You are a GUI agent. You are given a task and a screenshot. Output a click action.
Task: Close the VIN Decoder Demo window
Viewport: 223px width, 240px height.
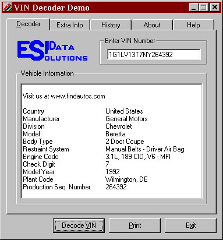pos(215,8)
